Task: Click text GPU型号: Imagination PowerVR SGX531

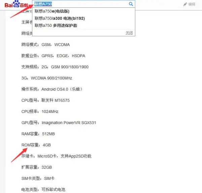Action: [59, 123]
